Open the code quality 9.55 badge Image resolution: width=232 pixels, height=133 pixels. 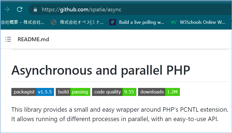[x=114, y=92]
